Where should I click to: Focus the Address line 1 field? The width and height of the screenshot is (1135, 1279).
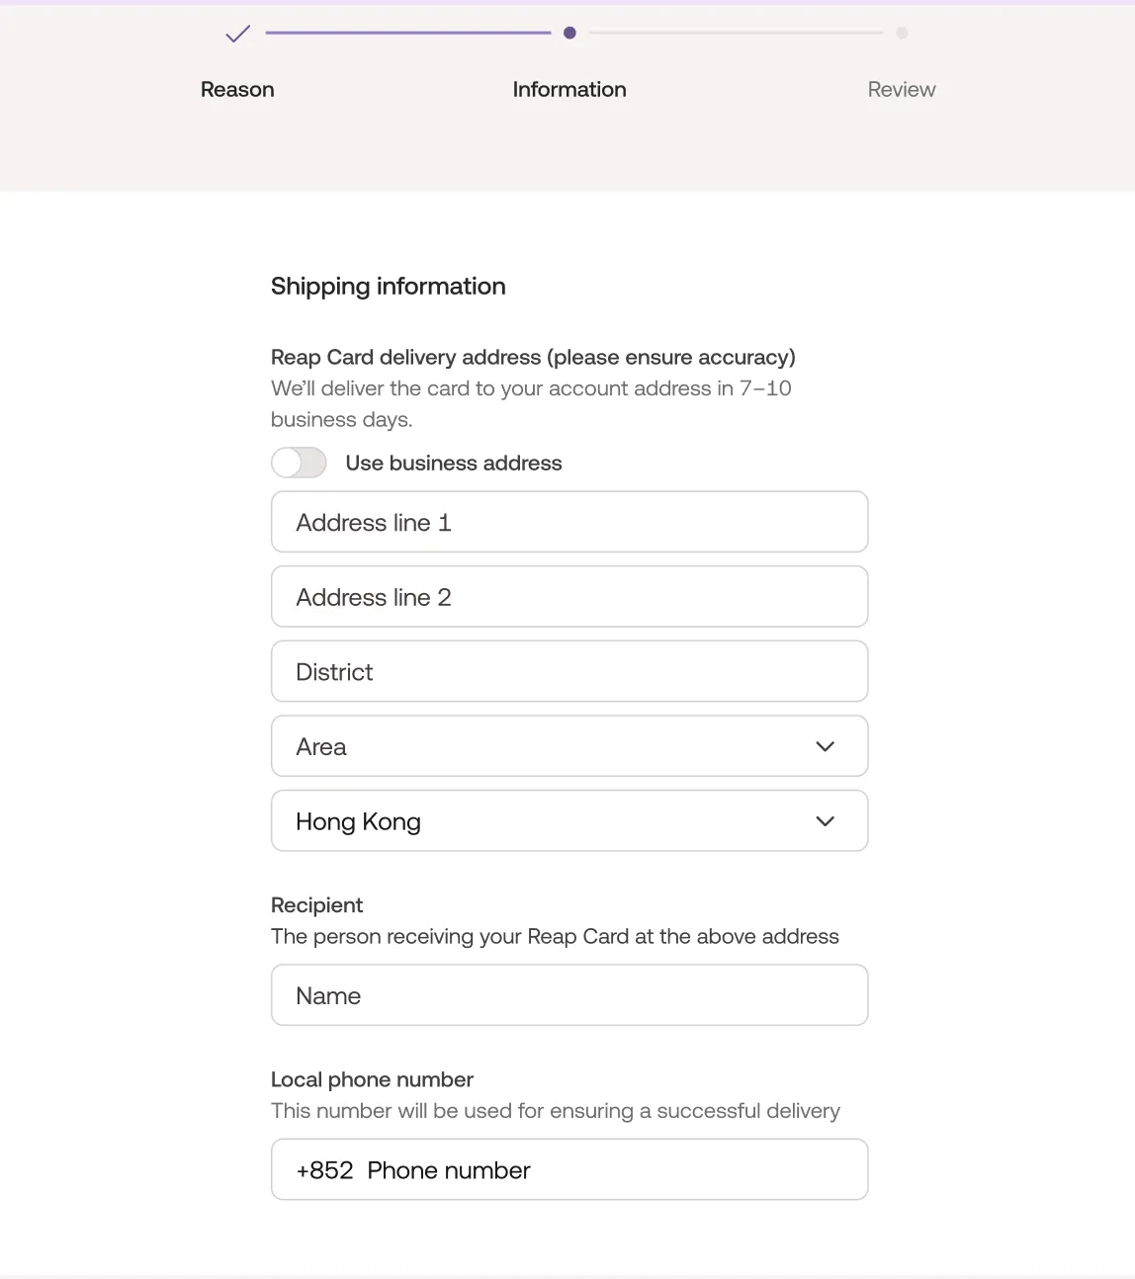pyautogui.click(x=569, y=522)
